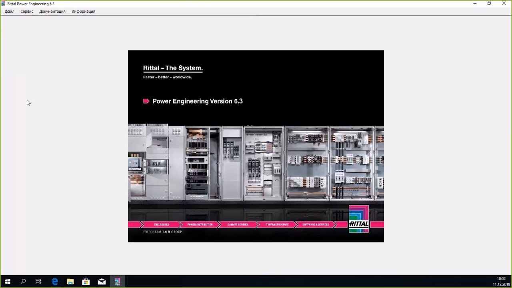Click the Rittal splash screen image
Screen dimensions: 512x288
(256, 146)
